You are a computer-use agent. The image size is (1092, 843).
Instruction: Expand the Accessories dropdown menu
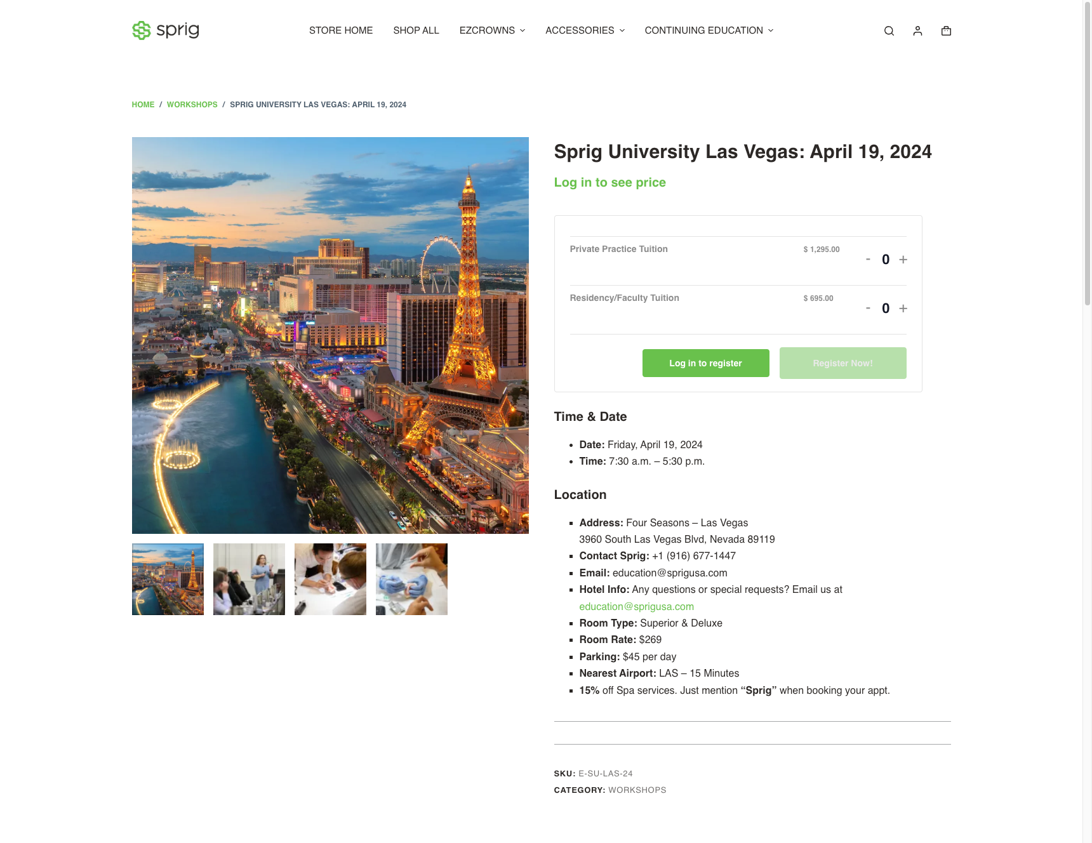click(585, 30)
